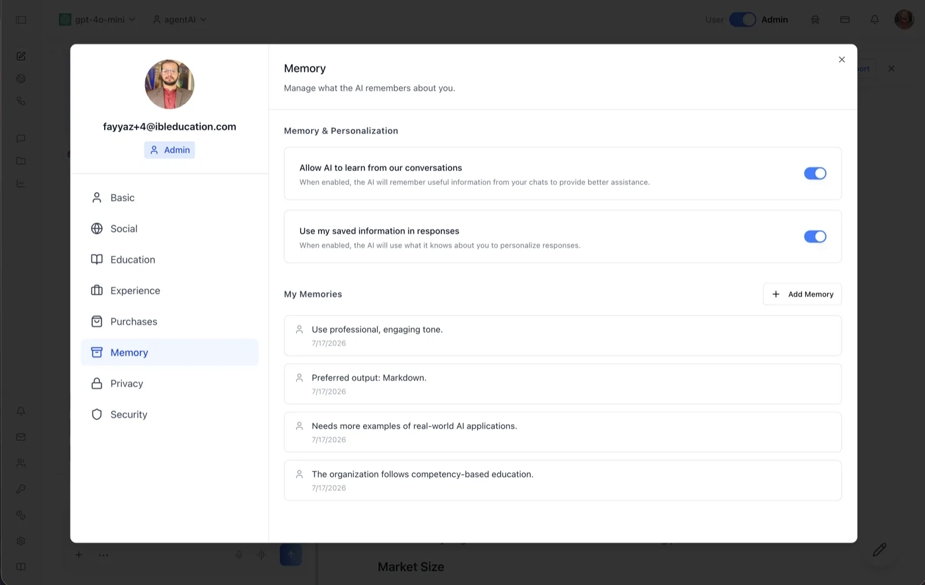This screenshot has width=925, height=585.
Task: Open memory 'Preferred output: Markdown.'
Action: click(x=563, y=384)
